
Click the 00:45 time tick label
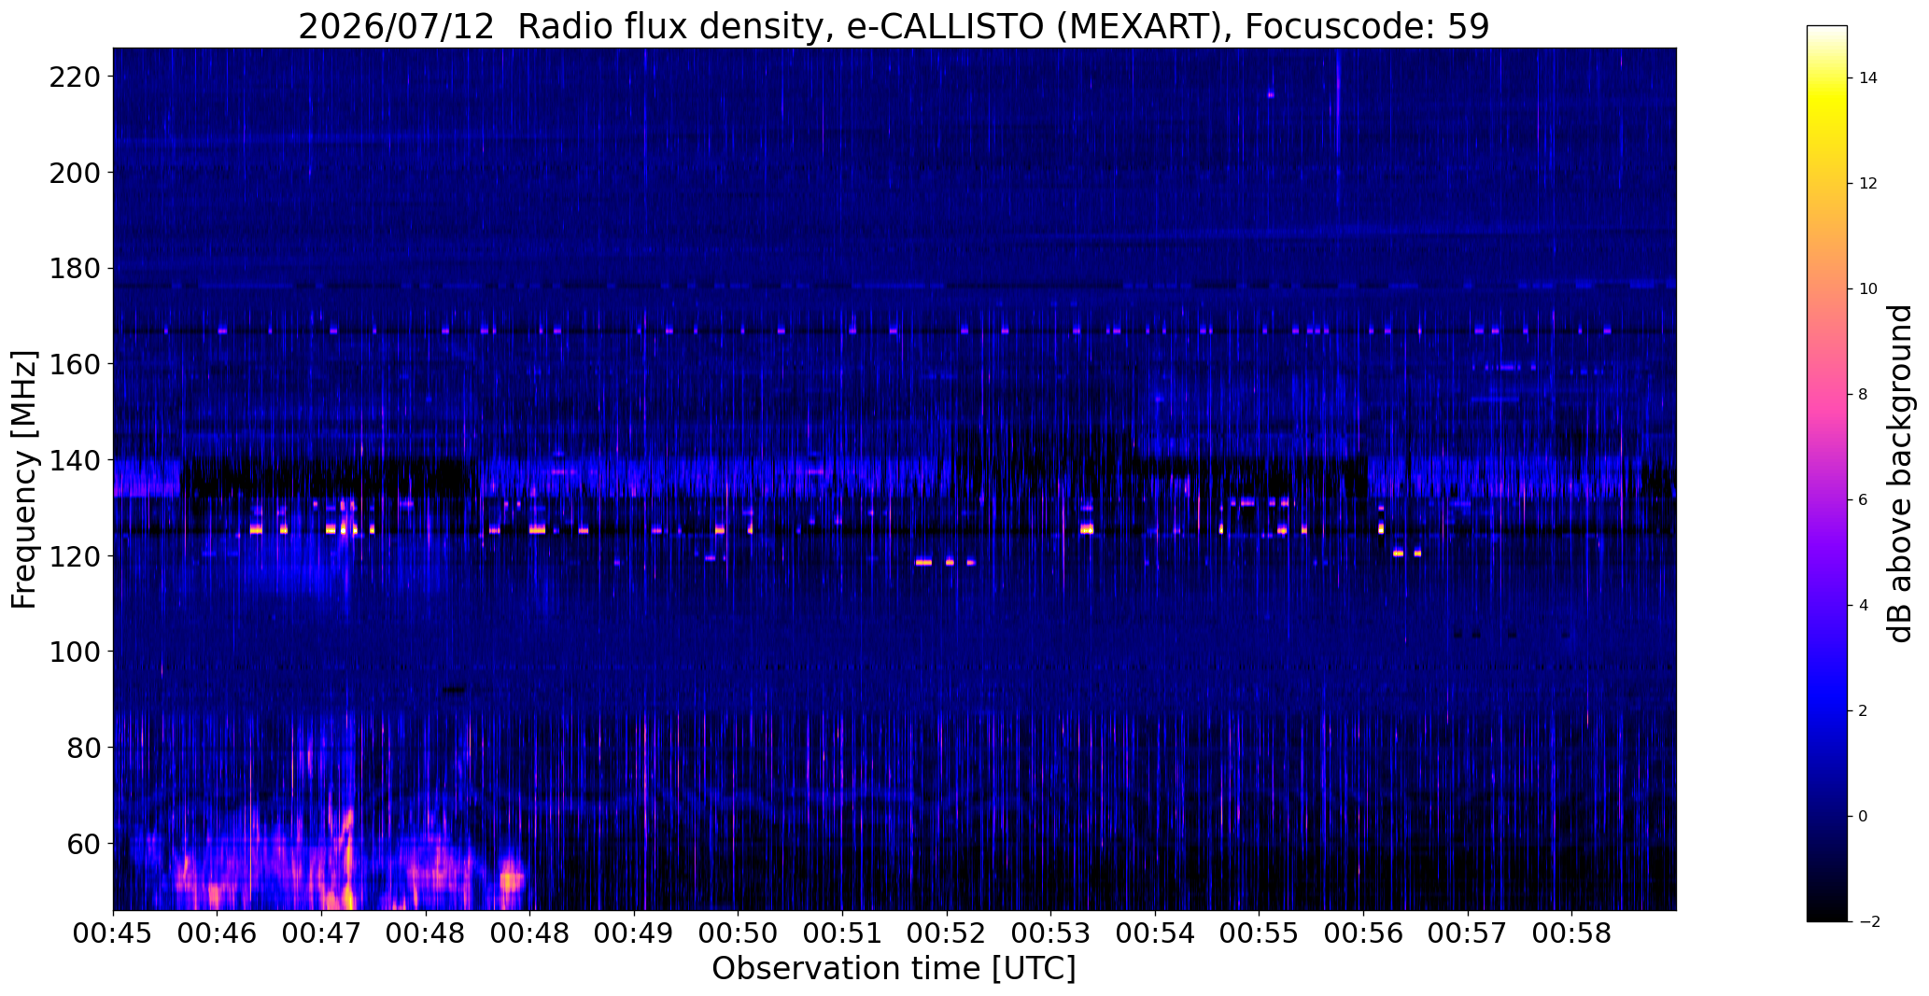[113, 934]
